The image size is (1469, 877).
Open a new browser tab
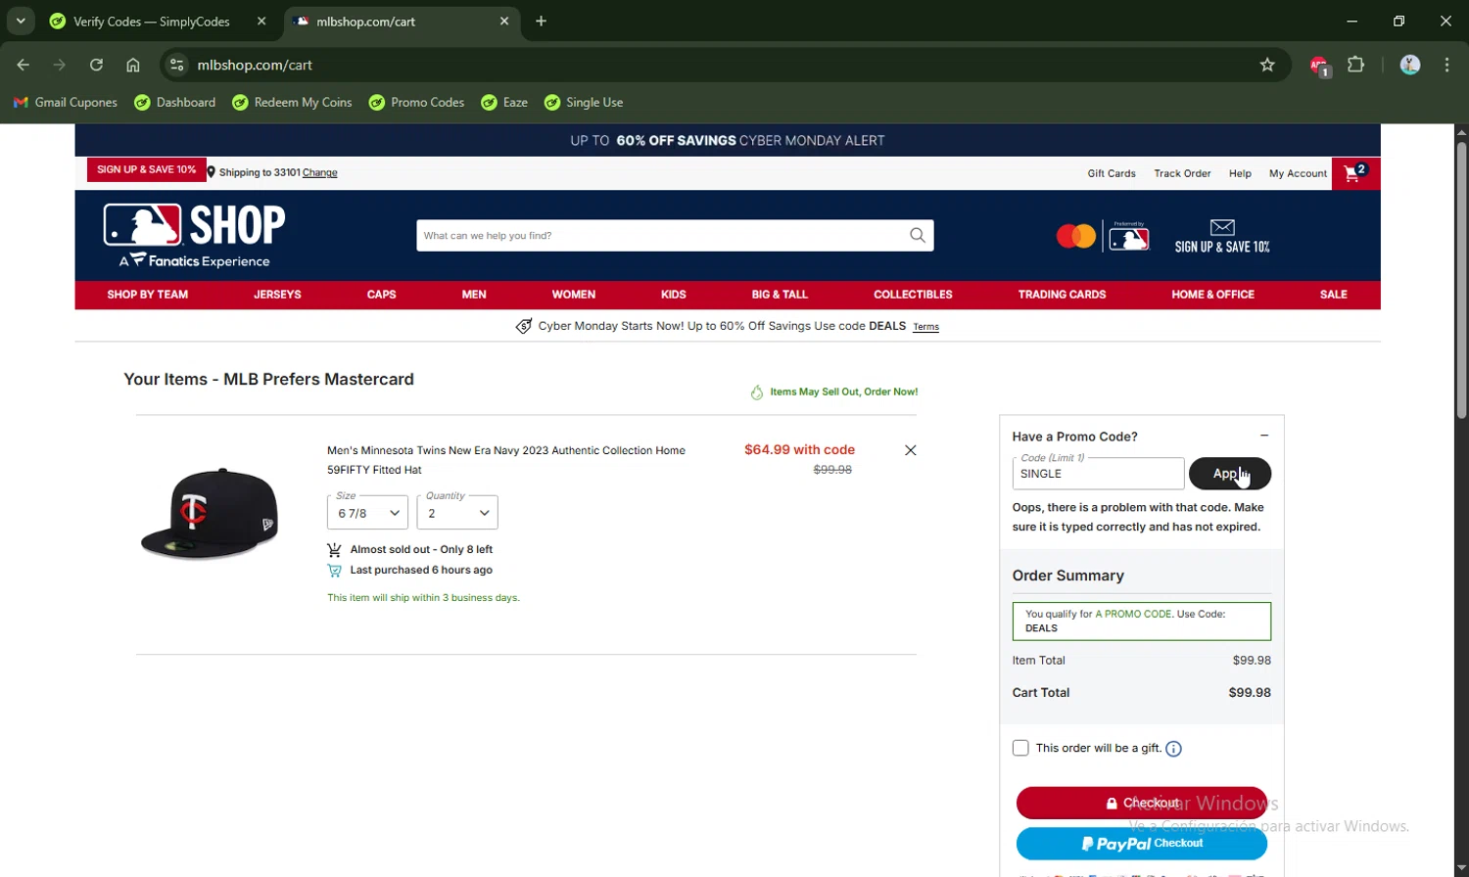point(542,21)
